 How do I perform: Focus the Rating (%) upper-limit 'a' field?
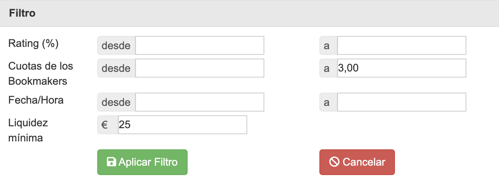click(401, 46)
